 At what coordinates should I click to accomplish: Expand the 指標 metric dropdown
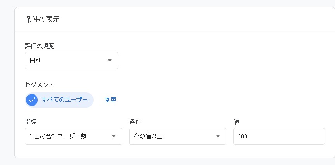pyautogui.click(x=73, y=136)
